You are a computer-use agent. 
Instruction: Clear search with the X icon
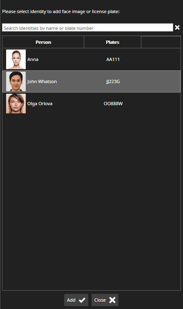click(177, 27)
